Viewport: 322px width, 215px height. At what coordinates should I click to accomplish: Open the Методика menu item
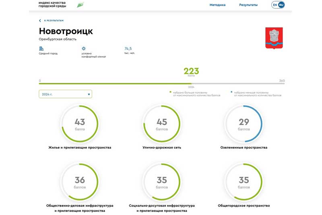click(217, 5)
